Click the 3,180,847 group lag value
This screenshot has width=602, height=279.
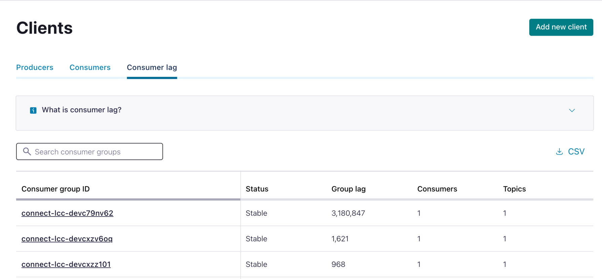pos(348,213)
